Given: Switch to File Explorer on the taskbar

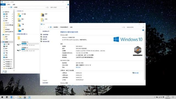Looking at the screenshot, I should [20, 97].
